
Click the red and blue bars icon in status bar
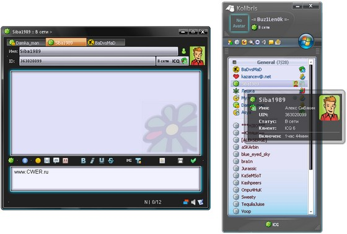pyautogui.click(x=186, y=202)
